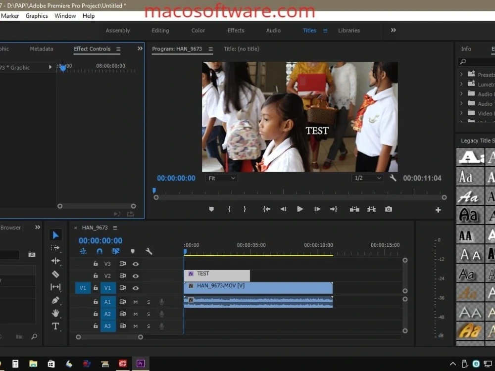Show more workspaces with double chevron
This screenshot has height=371, width=495.
pos(394,30)
